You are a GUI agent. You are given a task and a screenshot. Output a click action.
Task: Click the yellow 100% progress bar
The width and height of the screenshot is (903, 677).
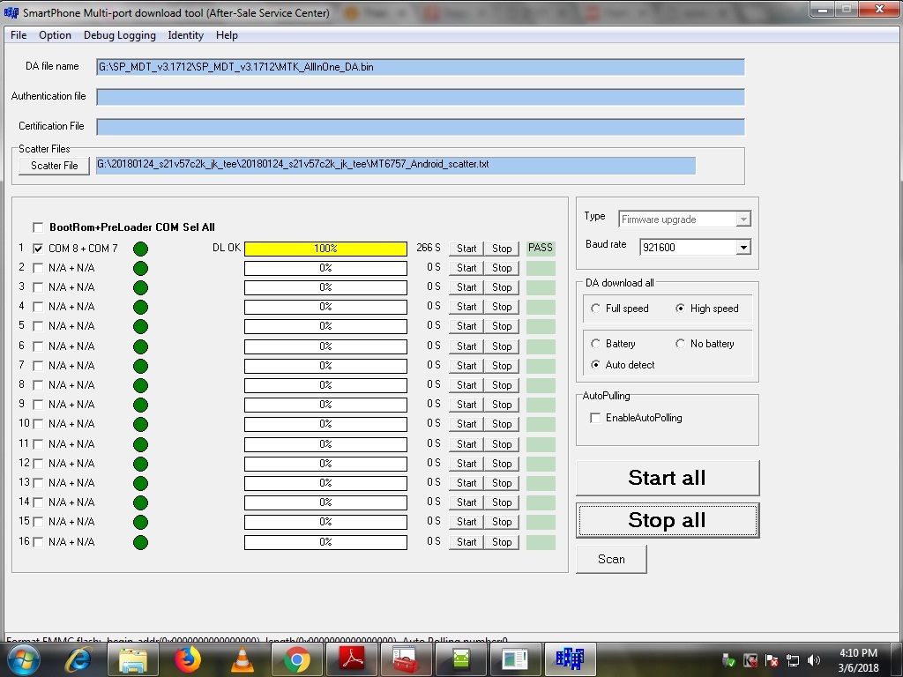(325, 249)
